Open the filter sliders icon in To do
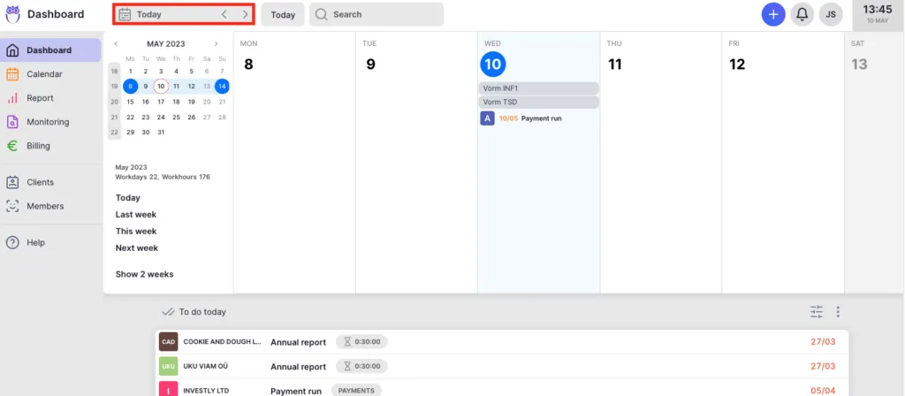The width and height of the screenshot is (905, 396). point(816,312)
